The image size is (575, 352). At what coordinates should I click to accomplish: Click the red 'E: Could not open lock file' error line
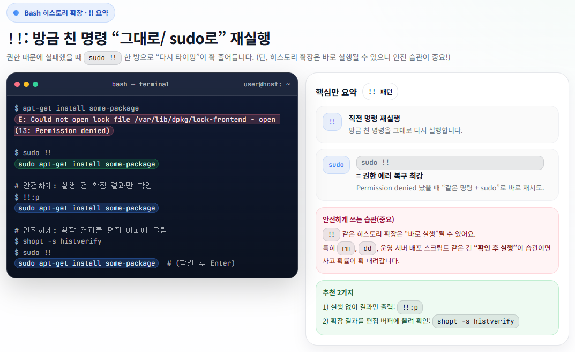(x=147, y=119)
